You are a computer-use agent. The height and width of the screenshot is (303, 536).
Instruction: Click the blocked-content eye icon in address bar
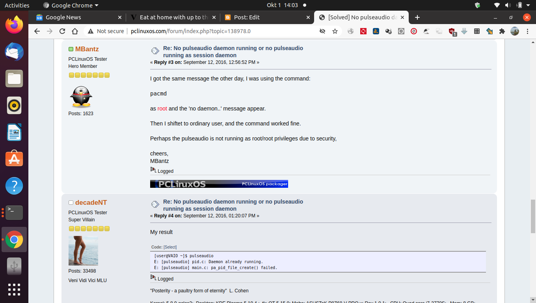tap(322, 31)
